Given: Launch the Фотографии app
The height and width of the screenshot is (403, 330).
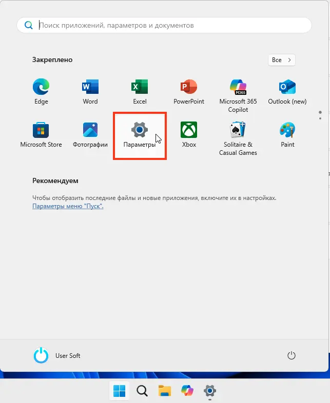Looking at the screenshot, I should pyautogui.click(x=90, y=135).
